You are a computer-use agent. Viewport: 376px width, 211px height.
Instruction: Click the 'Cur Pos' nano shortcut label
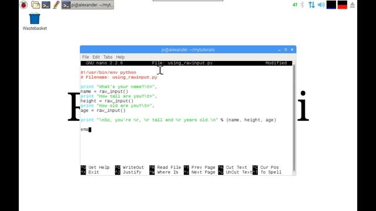[270, 167]
